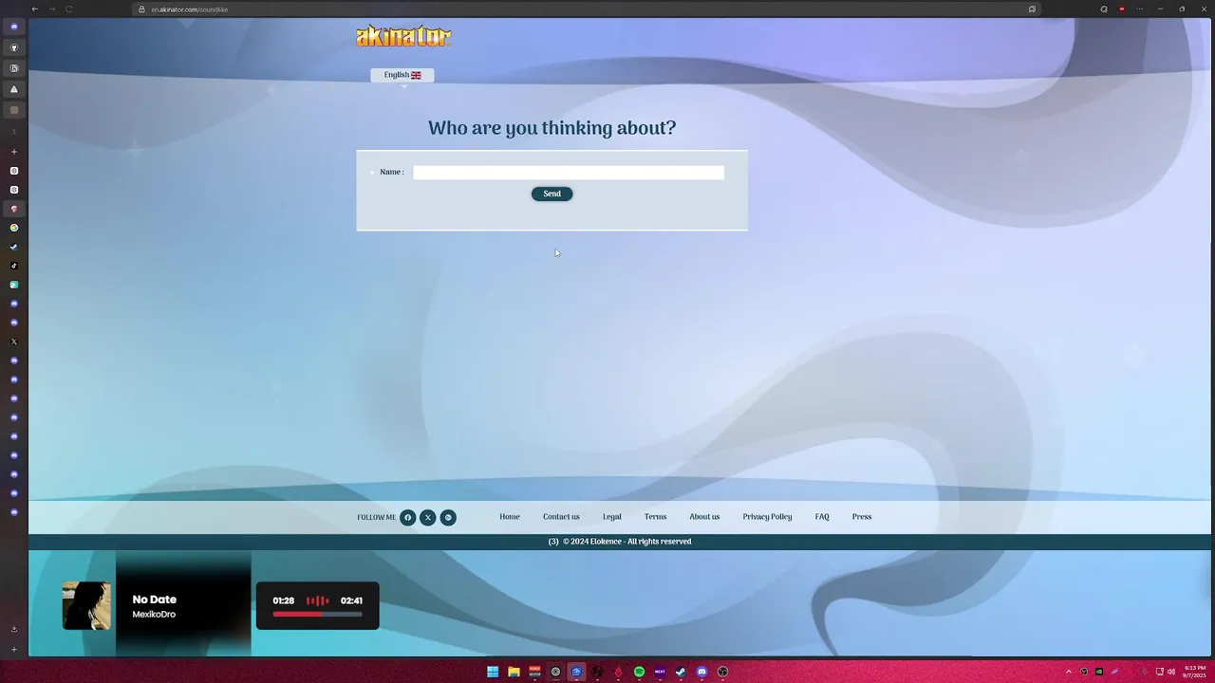Open the Notion sidebar tab

coord(14,68)
